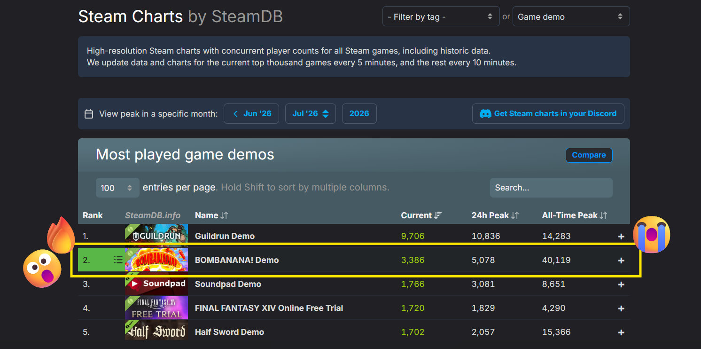Add BOMBANANA! Demo with plus icon
Screen dimensions: 701x349
pos(621,260)
